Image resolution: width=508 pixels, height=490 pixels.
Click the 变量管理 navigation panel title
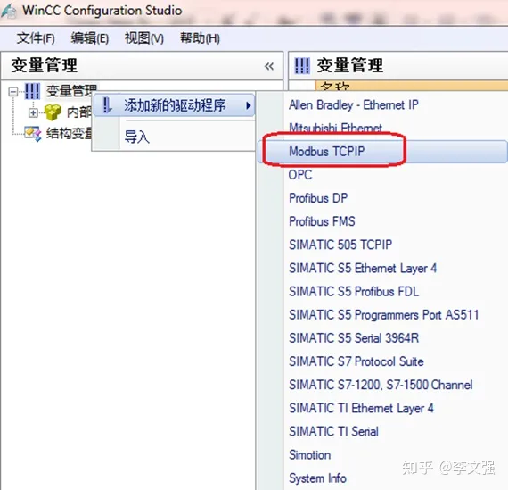[x=44, y=65]
